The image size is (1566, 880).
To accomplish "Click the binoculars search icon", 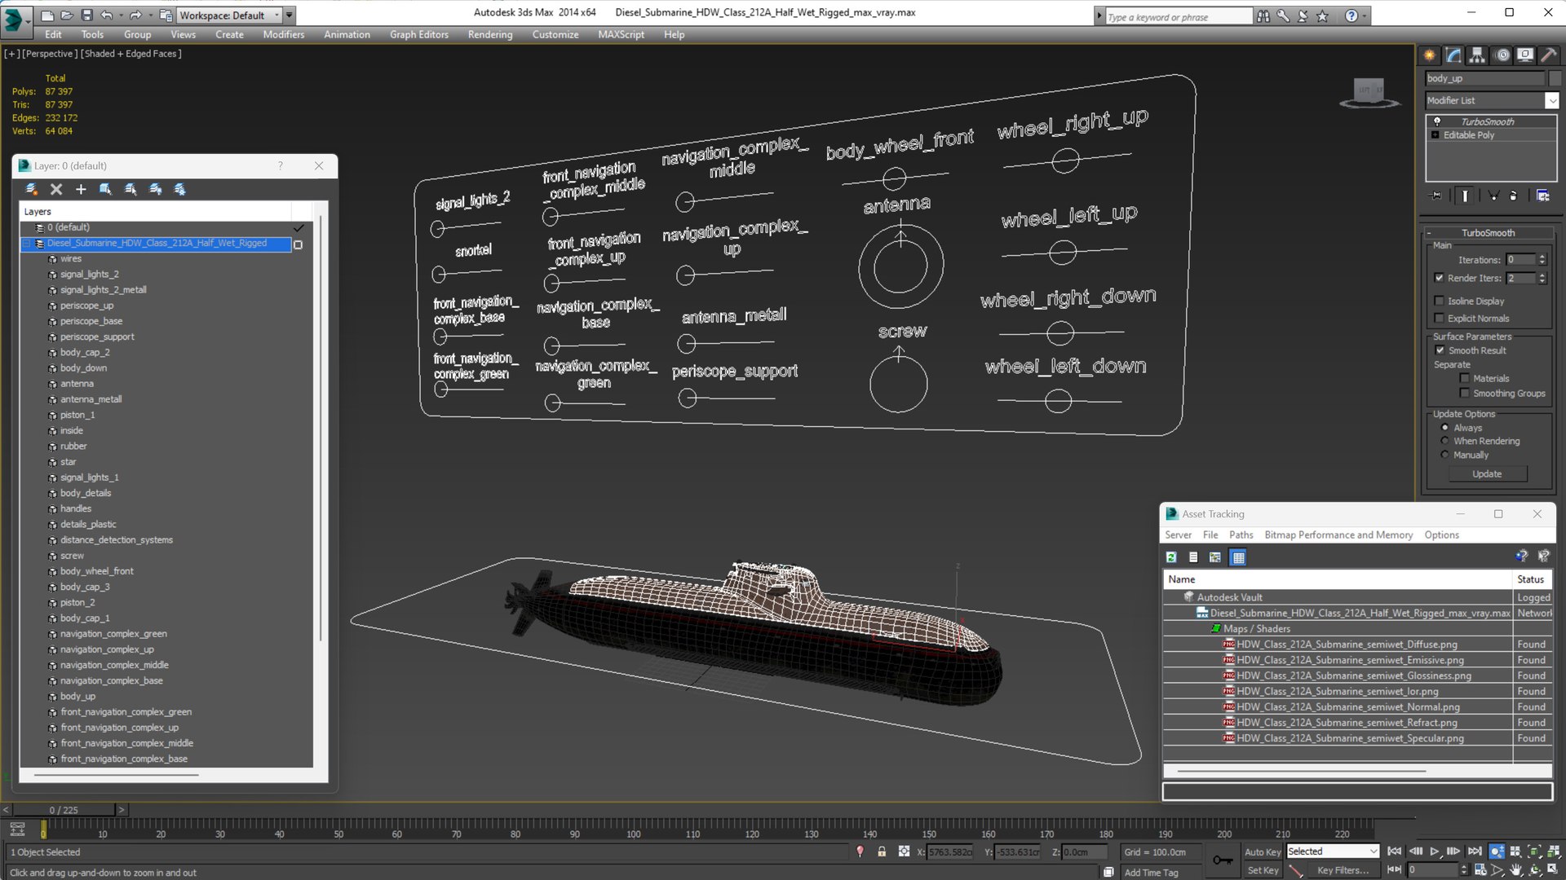I will 1263,15.
